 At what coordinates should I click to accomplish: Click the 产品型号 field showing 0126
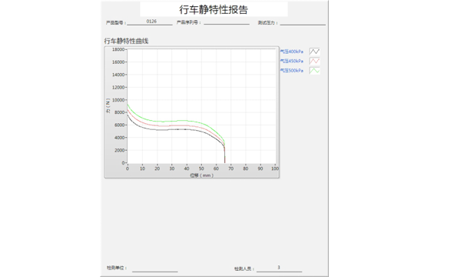tap(150, 22)
